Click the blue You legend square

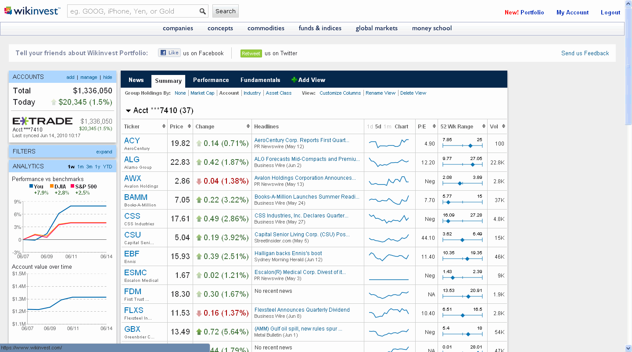coord(31,186)
